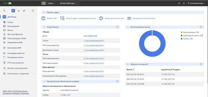Collapse the Журнал посещений section
Screen dimensions: 208x97
point(128,64)
